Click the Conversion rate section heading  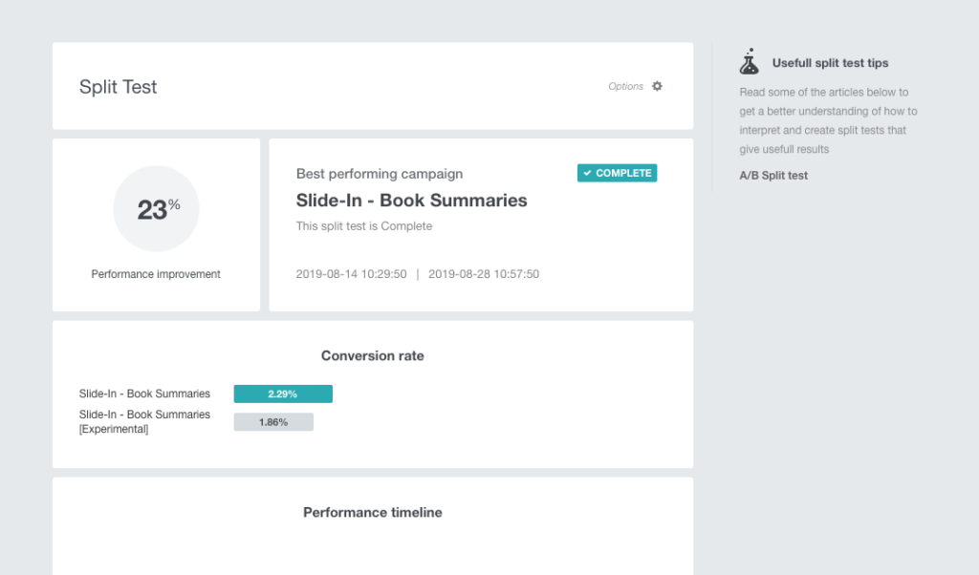pyautogui.click(x=372, y=356)
